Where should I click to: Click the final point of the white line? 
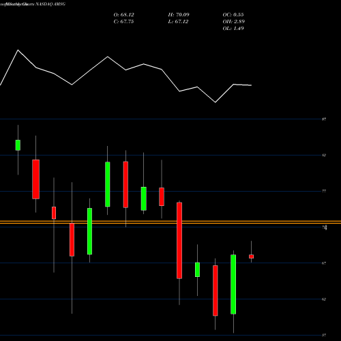(x=251, y=85)
